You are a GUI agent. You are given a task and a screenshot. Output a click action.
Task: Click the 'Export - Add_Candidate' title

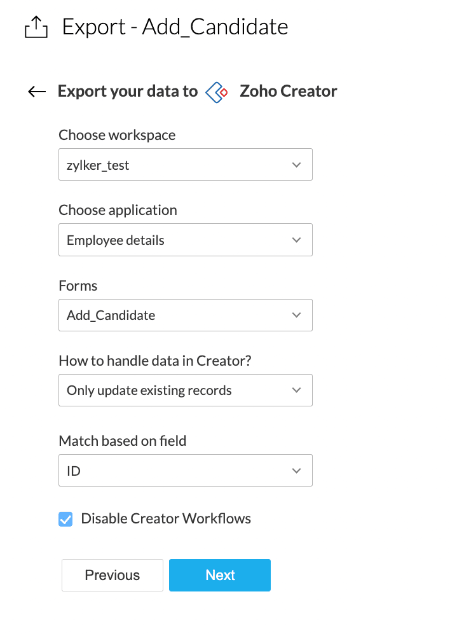[175, 27]
